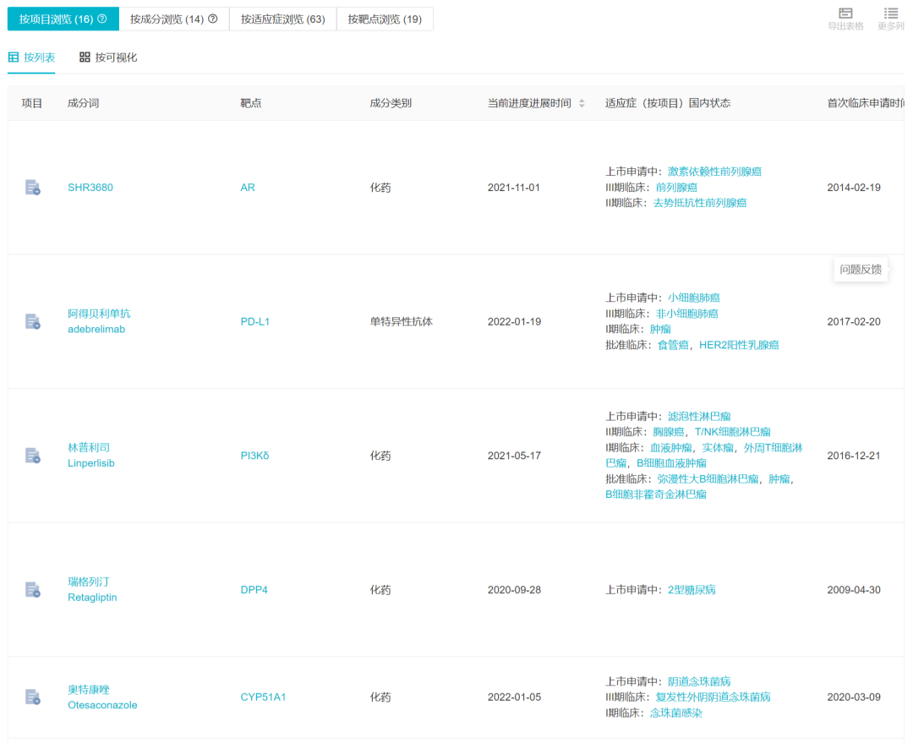The image size is (913, 743).
Task: Select the 按列表 list view tab
Action: click(31, 57)
